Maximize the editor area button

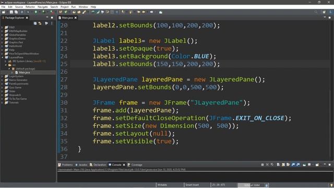(329, 18)
